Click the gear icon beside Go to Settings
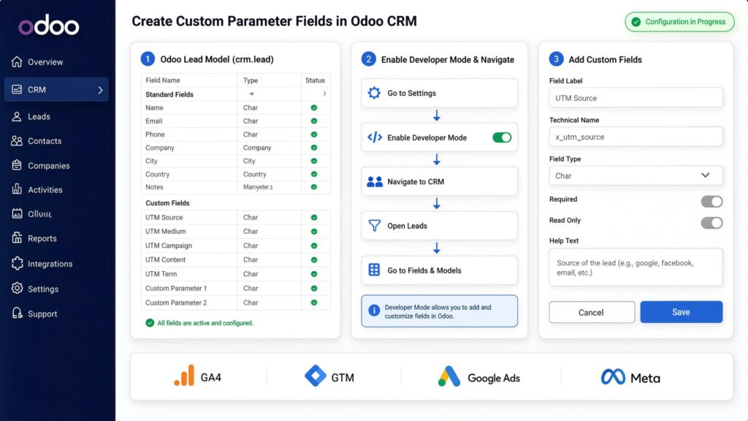This screenshot has width=748, height=421. (x=374, y=93)
